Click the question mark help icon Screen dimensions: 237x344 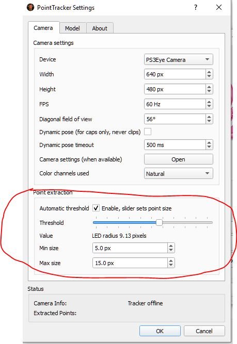tap(196, 7)
